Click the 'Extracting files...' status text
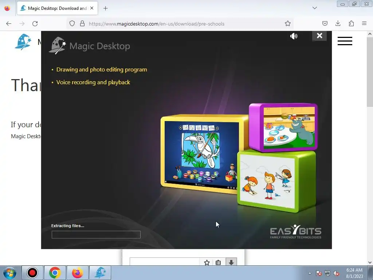Image resolution: width=373 pixels, height=280 pixels. [x=67, y=226]
